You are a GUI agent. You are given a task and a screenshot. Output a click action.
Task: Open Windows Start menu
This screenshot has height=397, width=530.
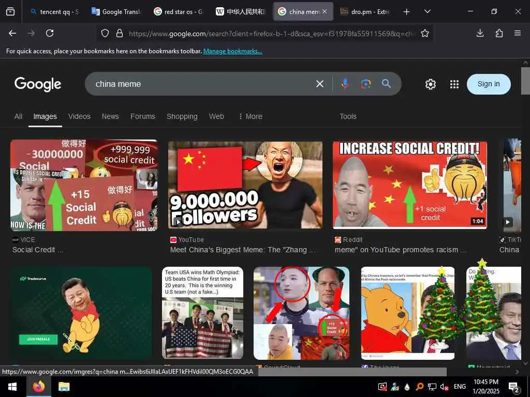pos(12,387)
